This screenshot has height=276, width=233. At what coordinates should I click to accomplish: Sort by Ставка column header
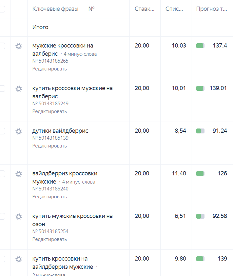pos(144,9)
